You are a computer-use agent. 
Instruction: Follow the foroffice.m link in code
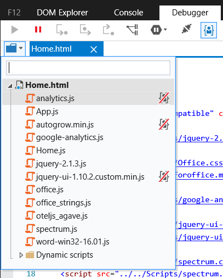pos(199,175)
